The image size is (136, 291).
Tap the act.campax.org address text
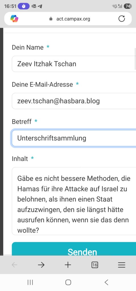pos(73,19)
